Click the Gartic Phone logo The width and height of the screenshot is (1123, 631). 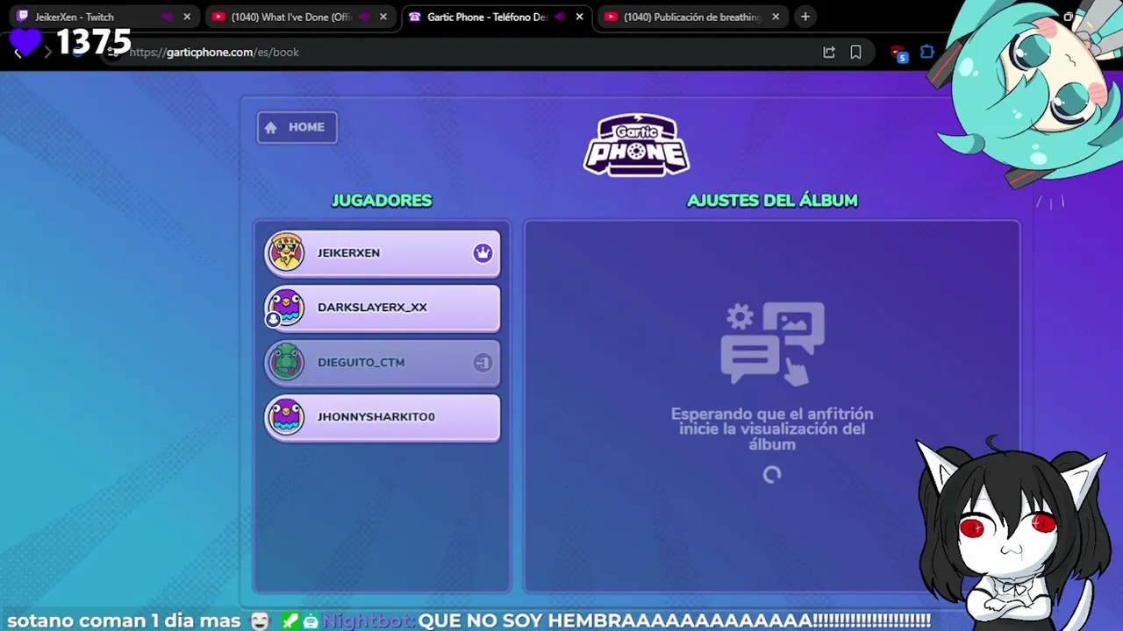637,145
